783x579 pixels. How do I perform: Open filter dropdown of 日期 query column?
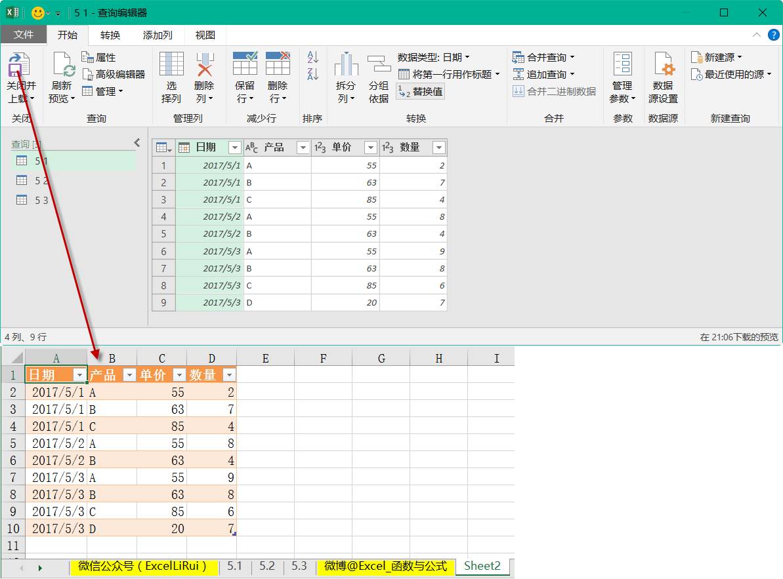click(x=234, y=148)
